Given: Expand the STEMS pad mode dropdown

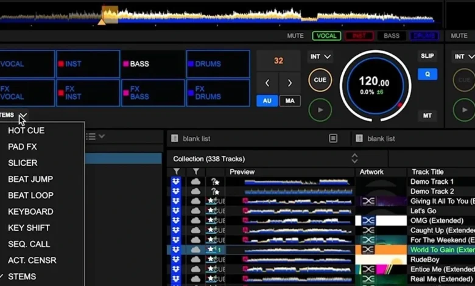Looking at the screenshot, I should pos(23,115).
